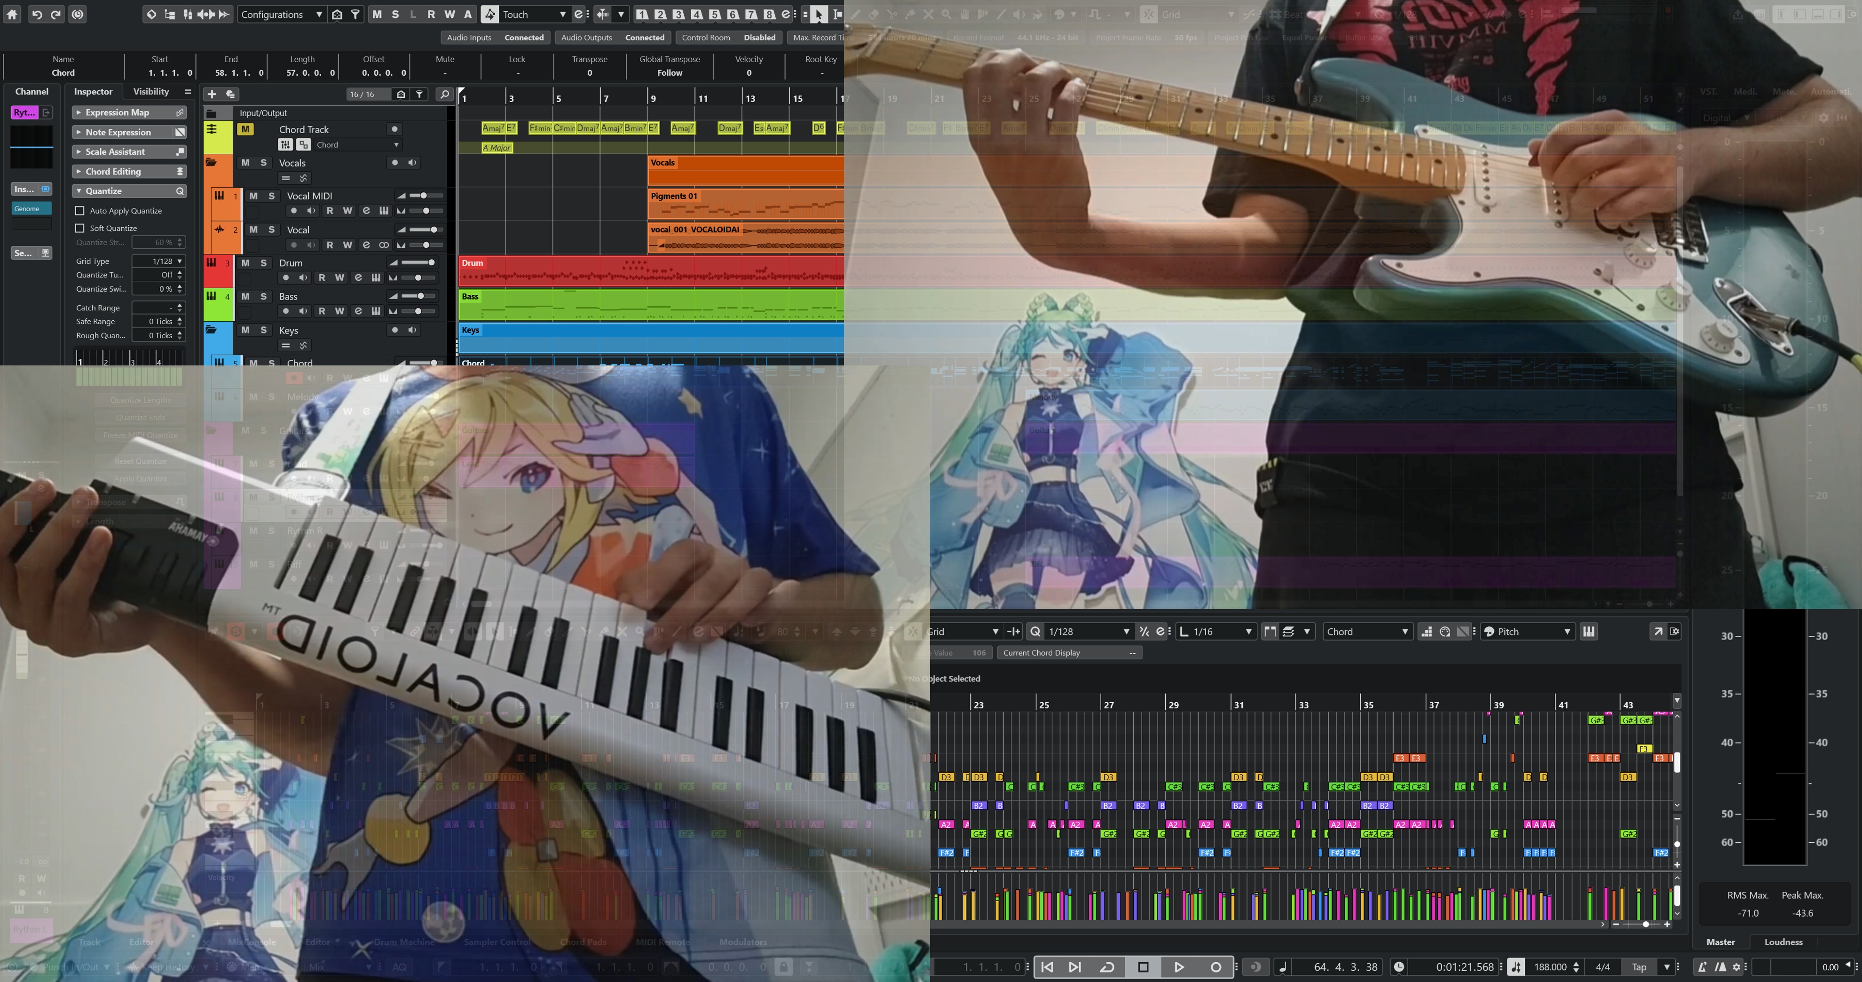Click the Record transport button
The image size is (1862, 982).
[1216, 967]
